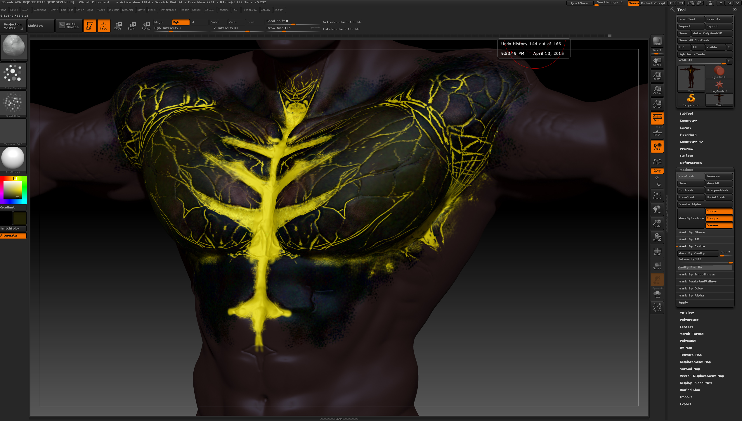Expand the SubTool palette section
The width and height of the screenshot is (742, 421).
[686, 113]
